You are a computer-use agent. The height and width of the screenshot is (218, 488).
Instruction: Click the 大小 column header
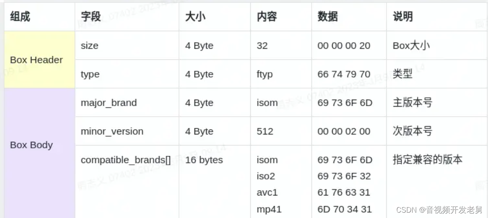pyautogui.click(x=215, y=16)
